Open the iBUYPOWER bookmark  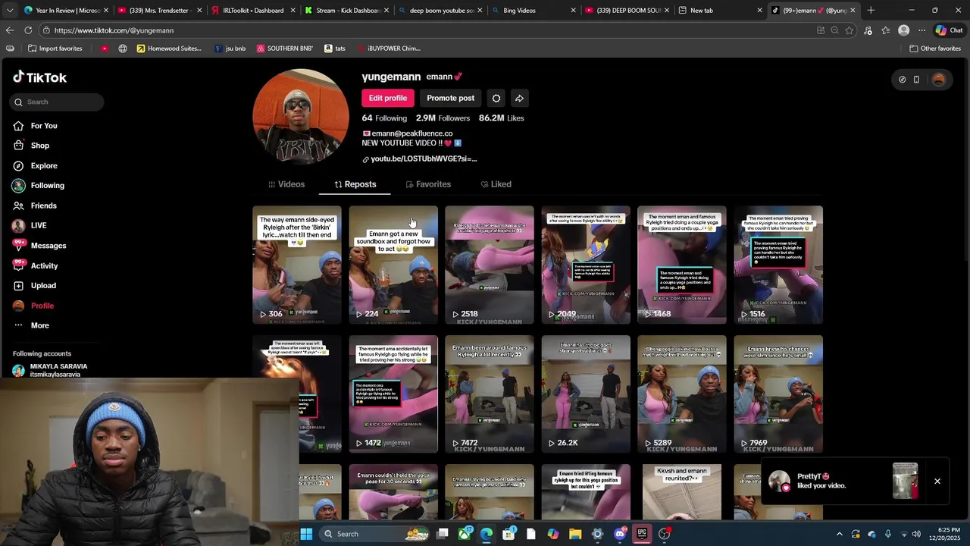click(388, 49)
